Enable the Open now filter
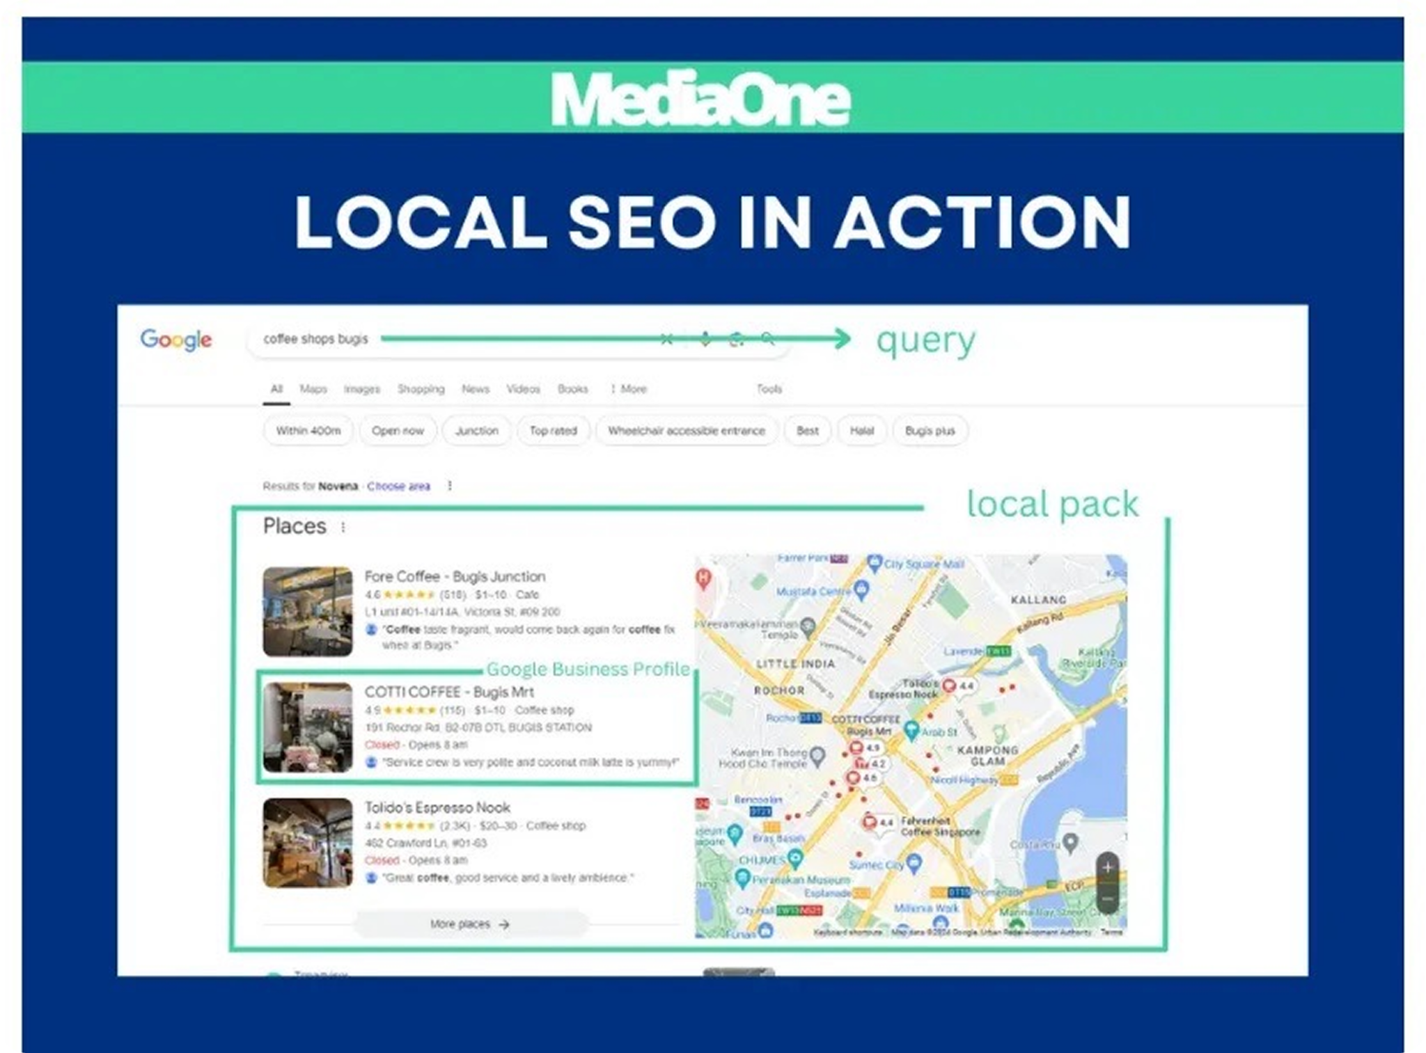Viewport: 1426px width, 1053px height. (398, 431)
